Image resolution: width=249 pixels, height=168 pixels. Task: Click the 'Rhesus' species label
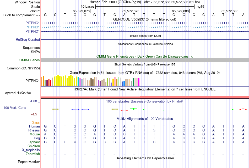click(34, 130)
